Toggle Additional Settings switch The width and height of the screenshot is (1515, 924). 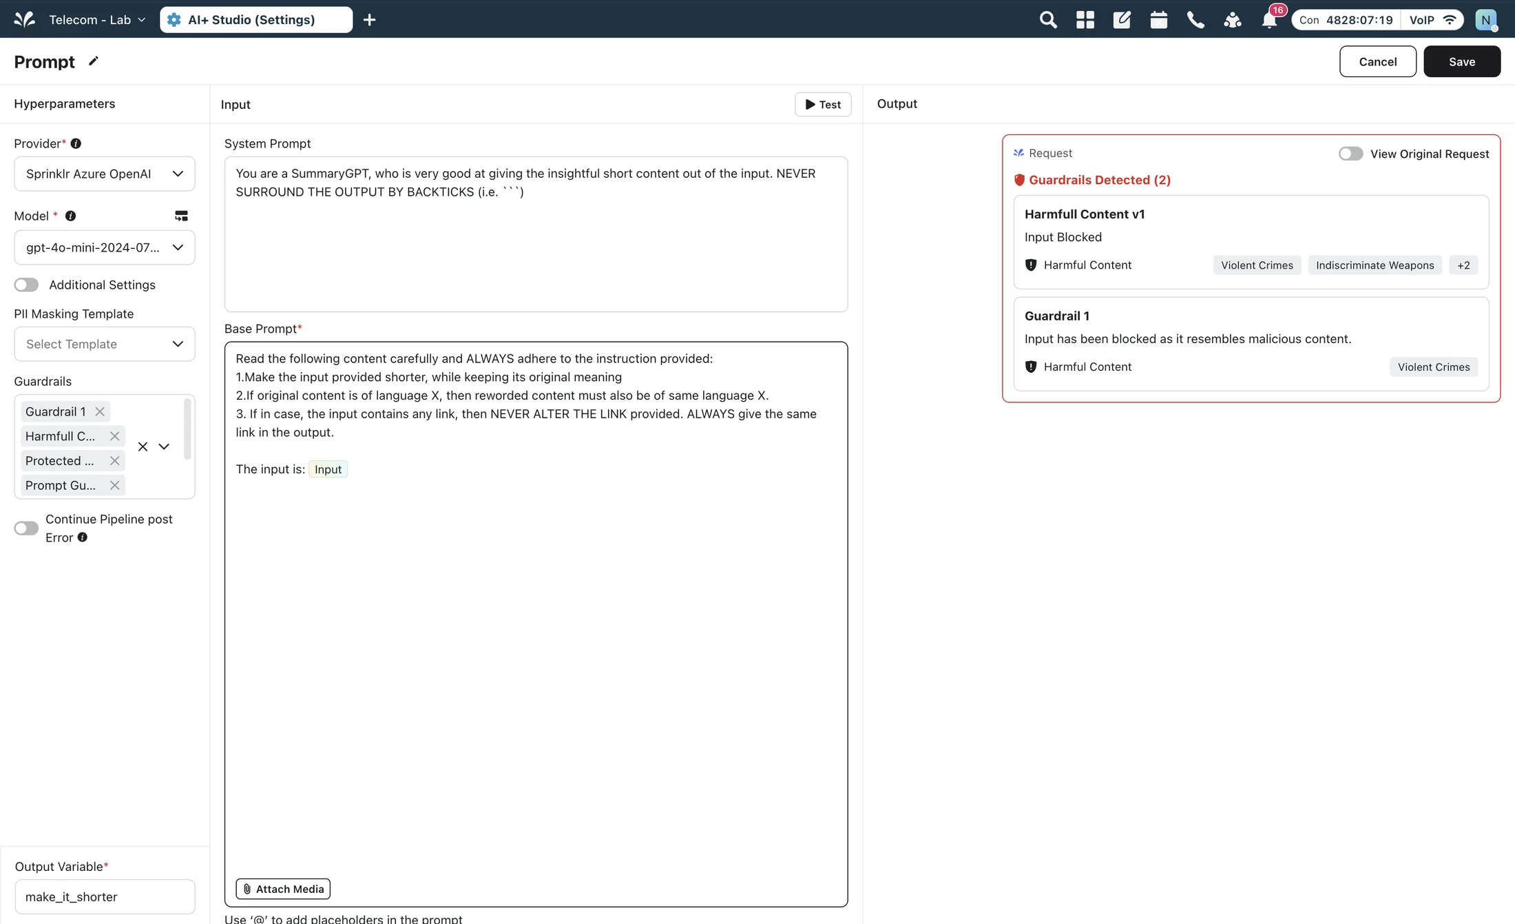click(x=26, y=285)
